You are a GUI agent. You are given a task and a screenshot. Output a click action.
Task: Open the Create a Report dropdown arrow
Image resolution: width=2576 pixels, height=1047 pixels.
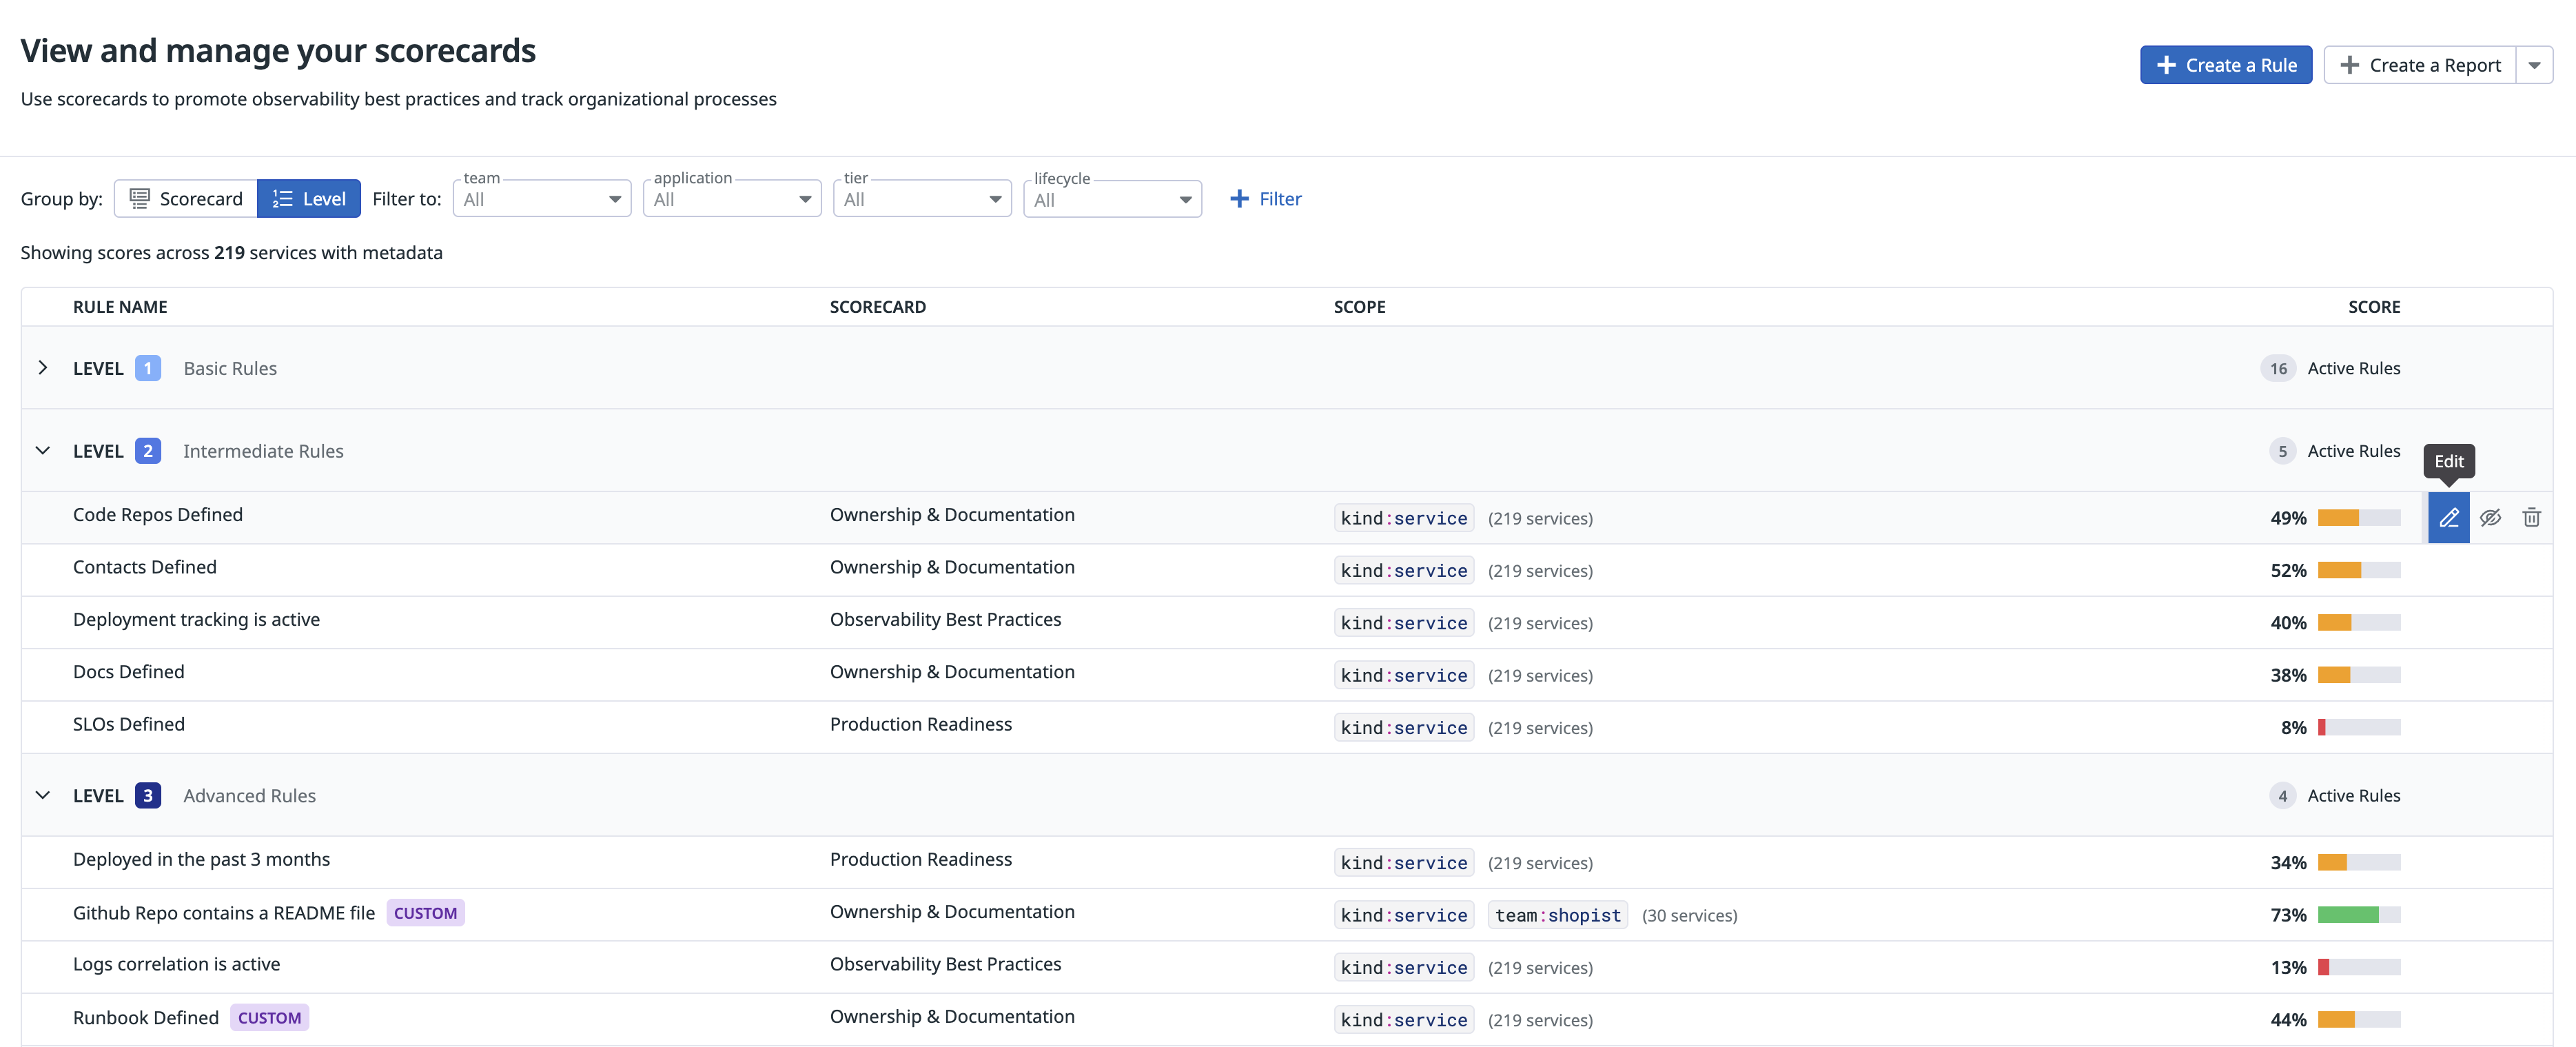tap(2534, 65)
